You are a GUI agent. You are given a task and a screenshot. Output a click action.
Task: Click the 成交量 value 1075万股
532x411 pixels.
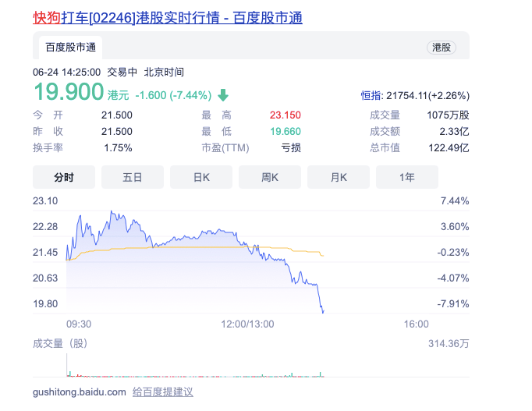pyautogui.click(x=448, y=115)
